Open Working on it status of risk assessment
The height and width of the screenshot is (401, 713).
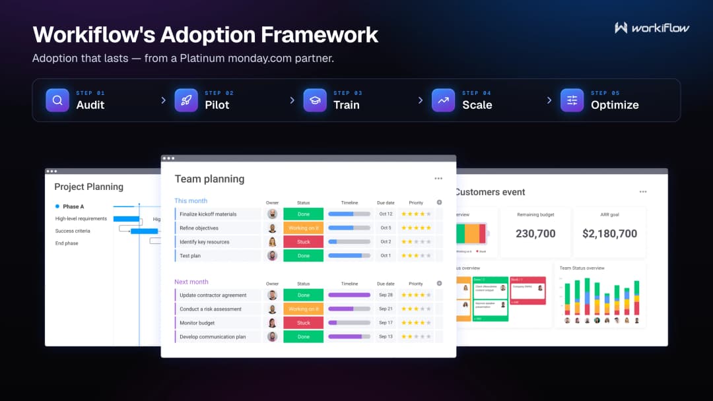(x=303, y=309)
